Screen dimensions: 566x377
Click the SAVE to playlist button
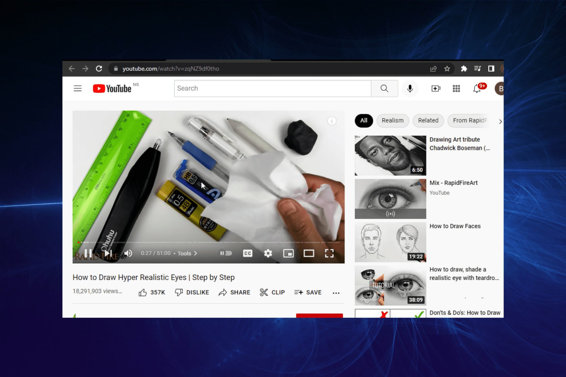308,292
